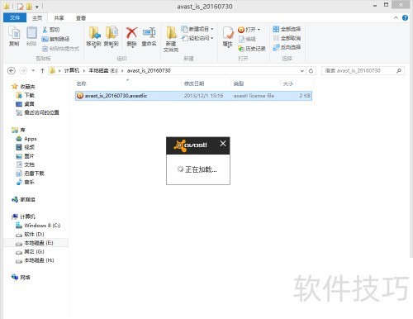Open the quick access toolbar customize arrow

click(37, 7)
